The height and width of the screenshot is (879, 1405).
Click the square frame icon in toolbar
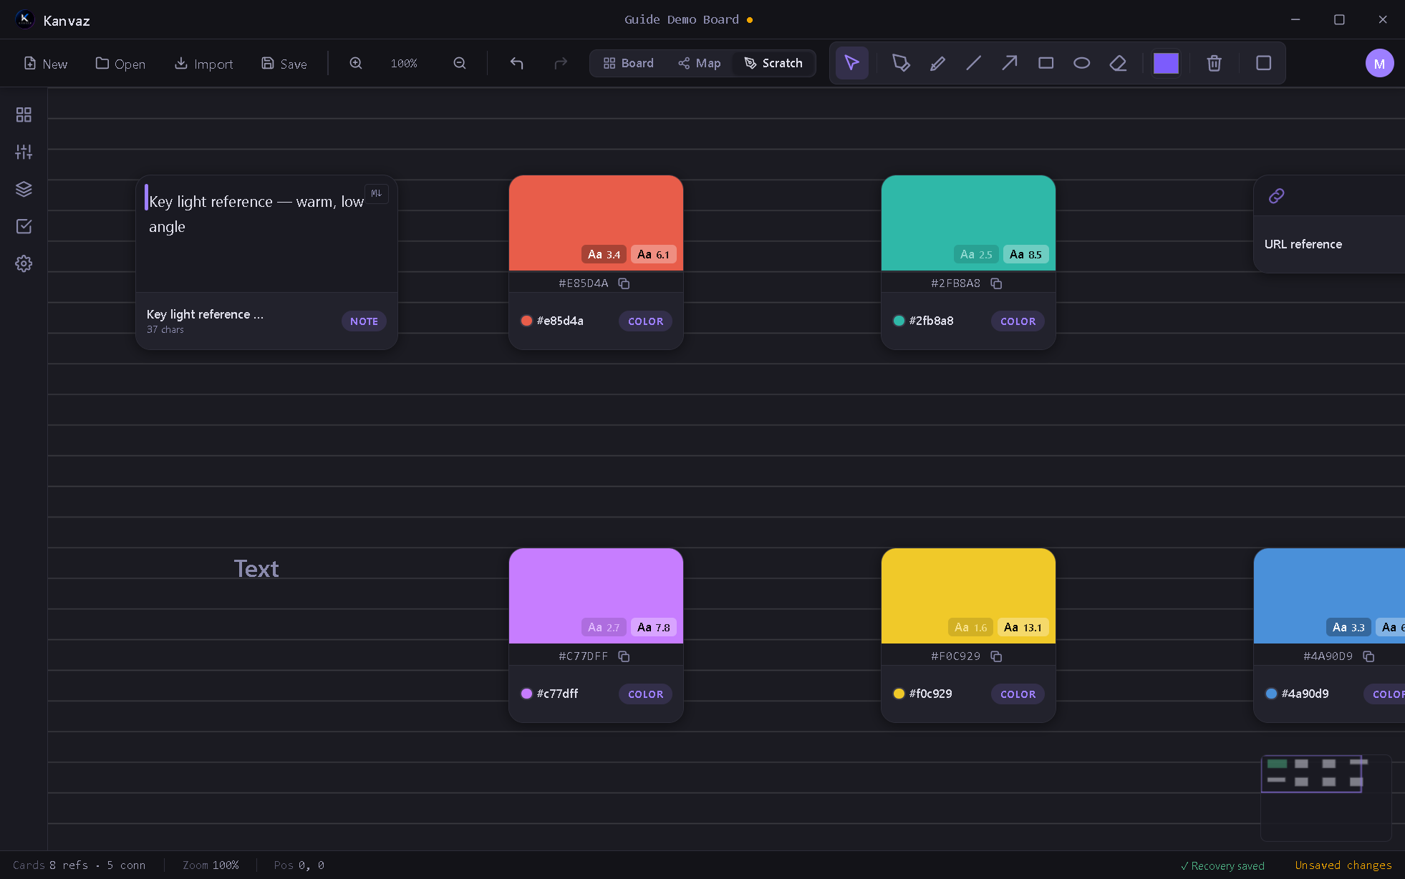pyautogui.click(x=1263, y=63)
